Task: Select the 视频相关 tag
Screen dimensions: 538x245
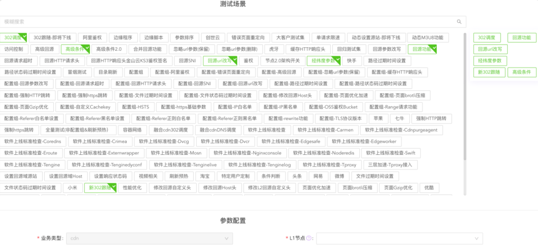Action: tap(148, 176)
